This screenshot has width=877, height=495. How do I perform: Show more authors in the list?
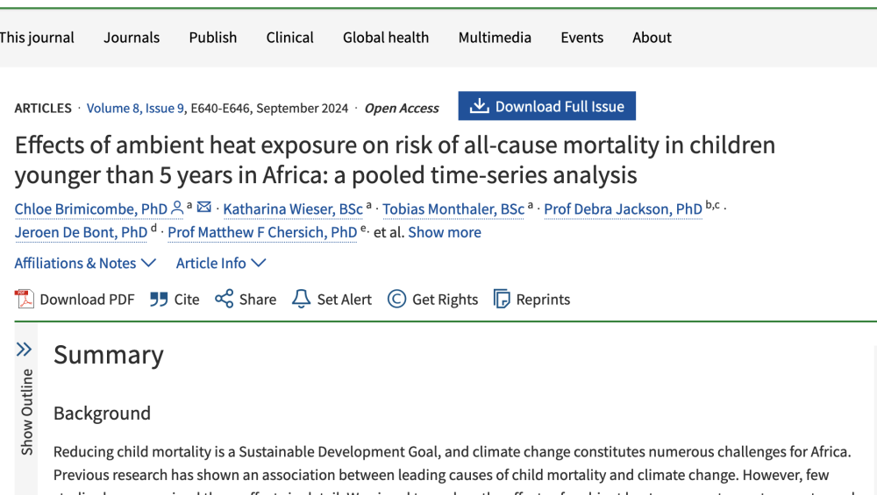click(x=445, y=232)
